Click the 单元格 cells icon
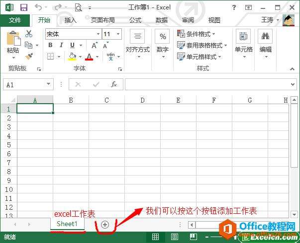300x243 pixels. pos(243,36)
